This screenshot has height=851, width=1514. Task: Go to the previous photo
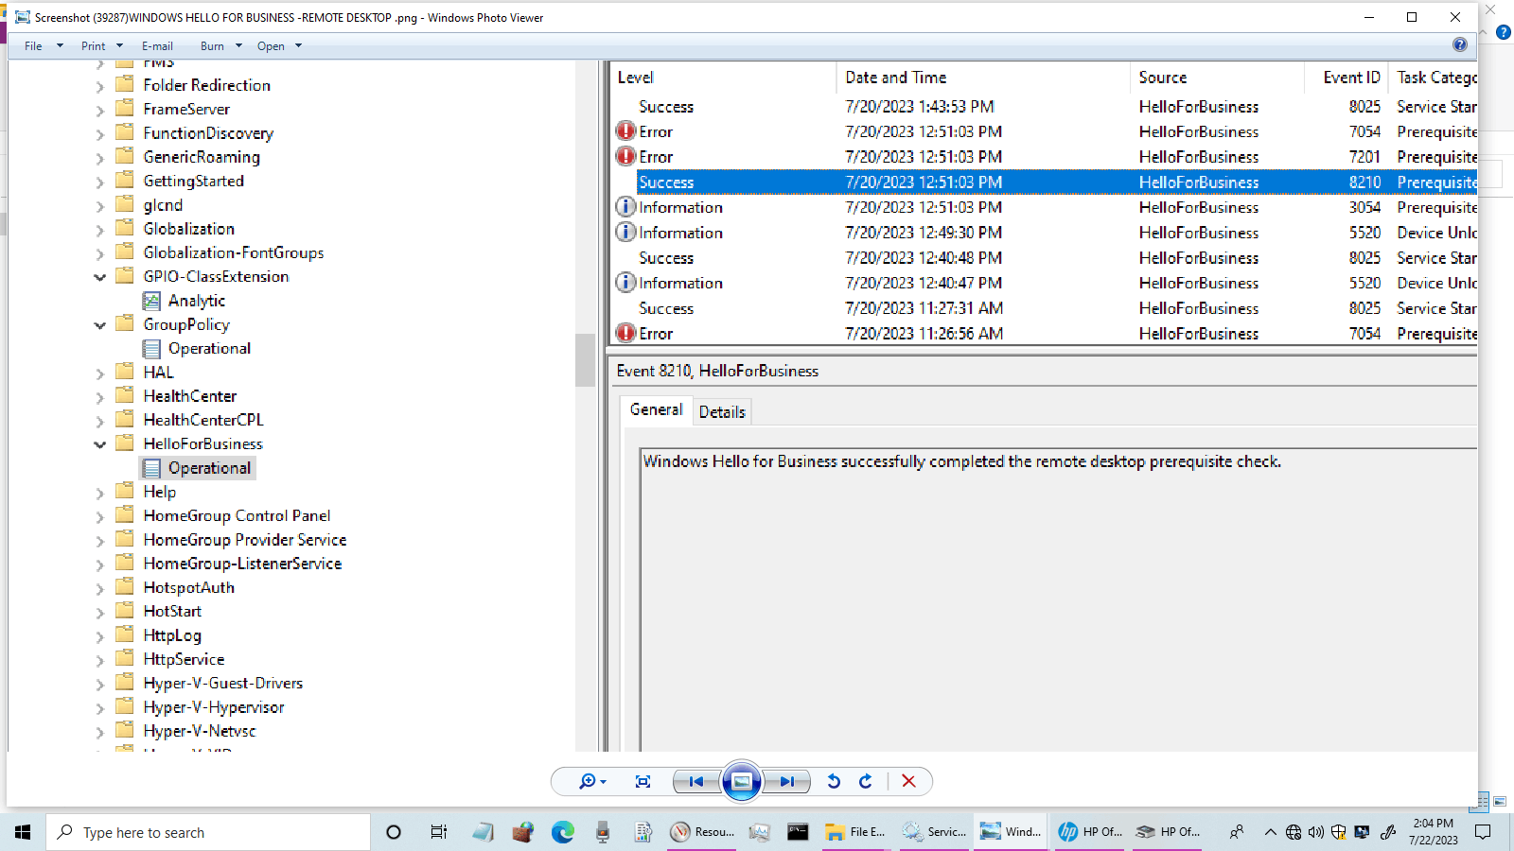tap(696, 781)
